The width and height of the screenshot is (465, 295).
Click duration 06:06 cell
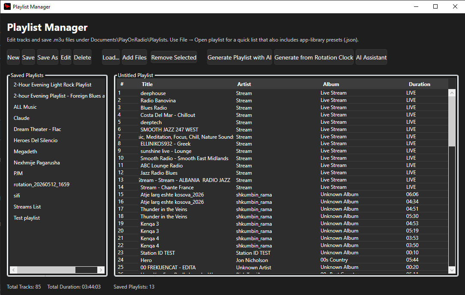pyautogui.click(x=412, y=194)
